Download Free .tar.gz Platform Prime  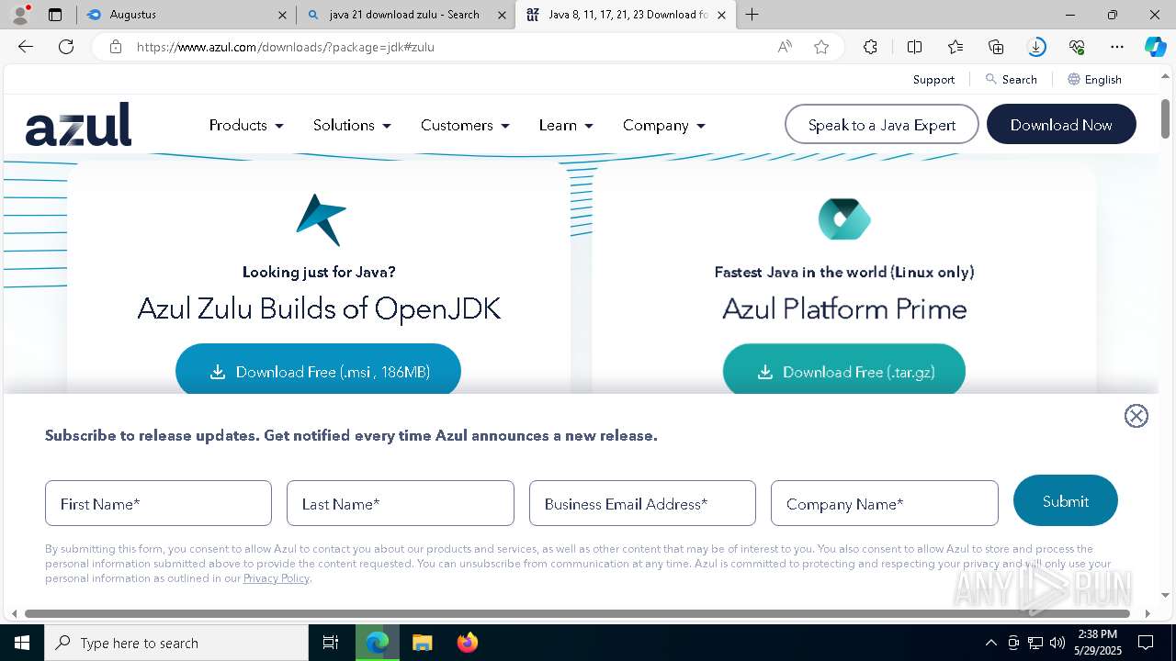pos(844,370)
